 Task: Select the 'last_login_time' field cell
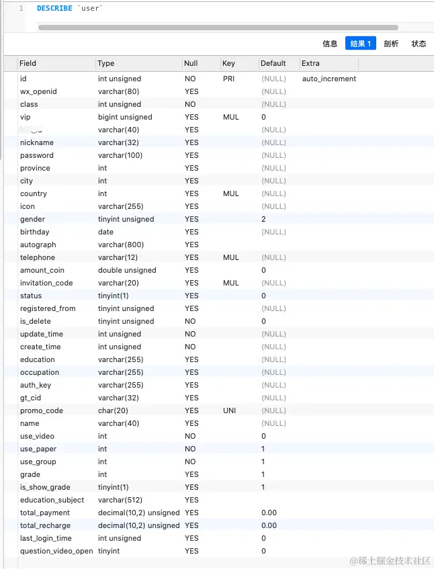tap(46, 538)
